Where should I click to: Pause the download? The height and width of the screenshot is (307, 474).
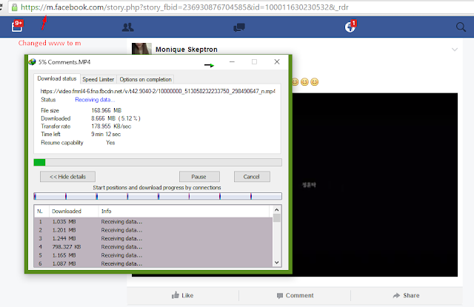click(x=199, y=177)
